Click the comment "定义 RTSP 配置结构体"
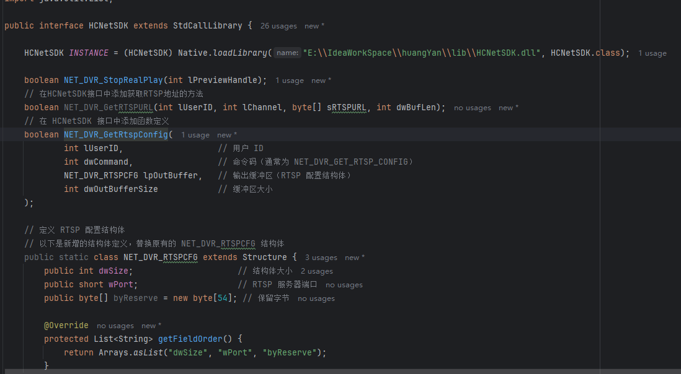Screen dimensions: 681x374 (x=74, y=230)
